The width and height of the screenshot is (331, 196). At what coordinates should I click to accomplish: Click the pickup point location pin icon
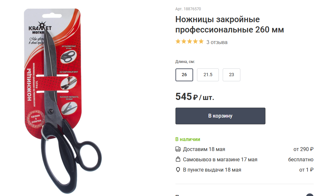coord(178,170)
